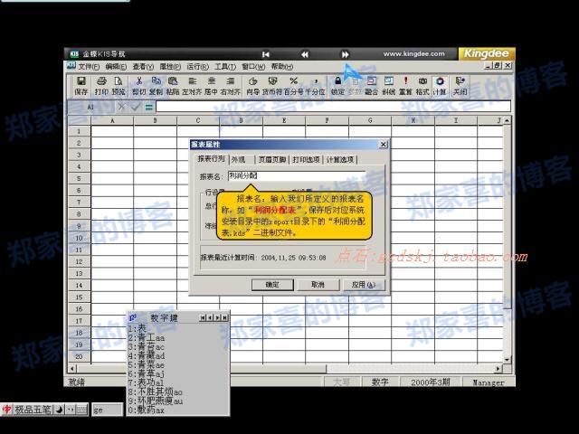Image resolution: width=579 pixels, height=434 pixels.
Task: Click the rewind button in title bar
Action: [305, 54]
